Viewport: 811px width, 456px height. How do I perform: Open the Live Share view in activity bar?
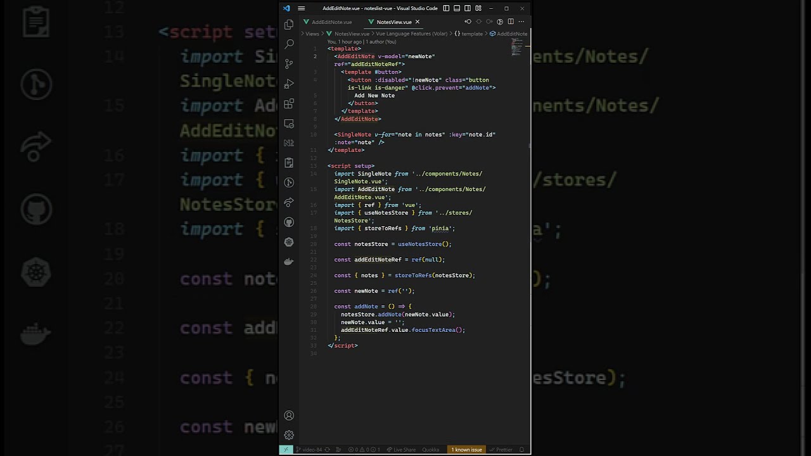coord(289,202)
